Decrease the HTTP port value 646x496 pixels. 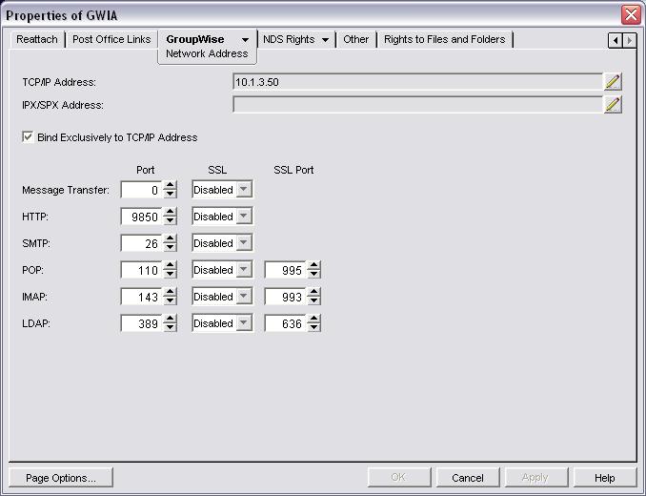pyautogui.click(x=170, y=221)
